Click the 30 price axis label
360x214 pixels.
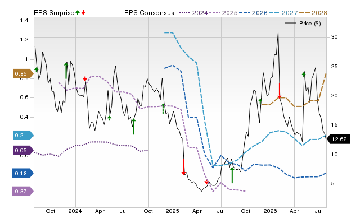tap(335, 37)
